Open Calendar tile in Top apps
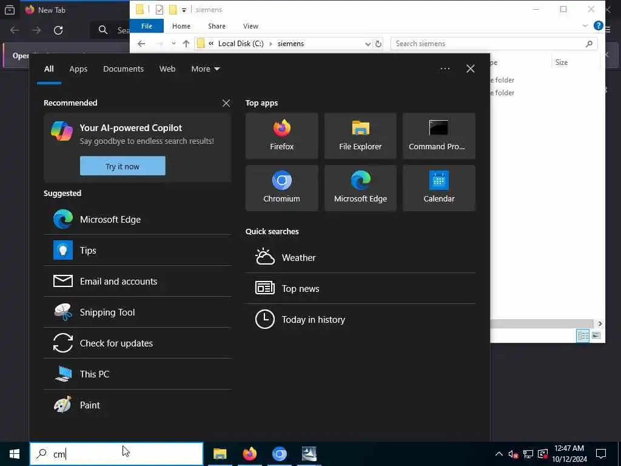621x466 pixels. (439, 188)
